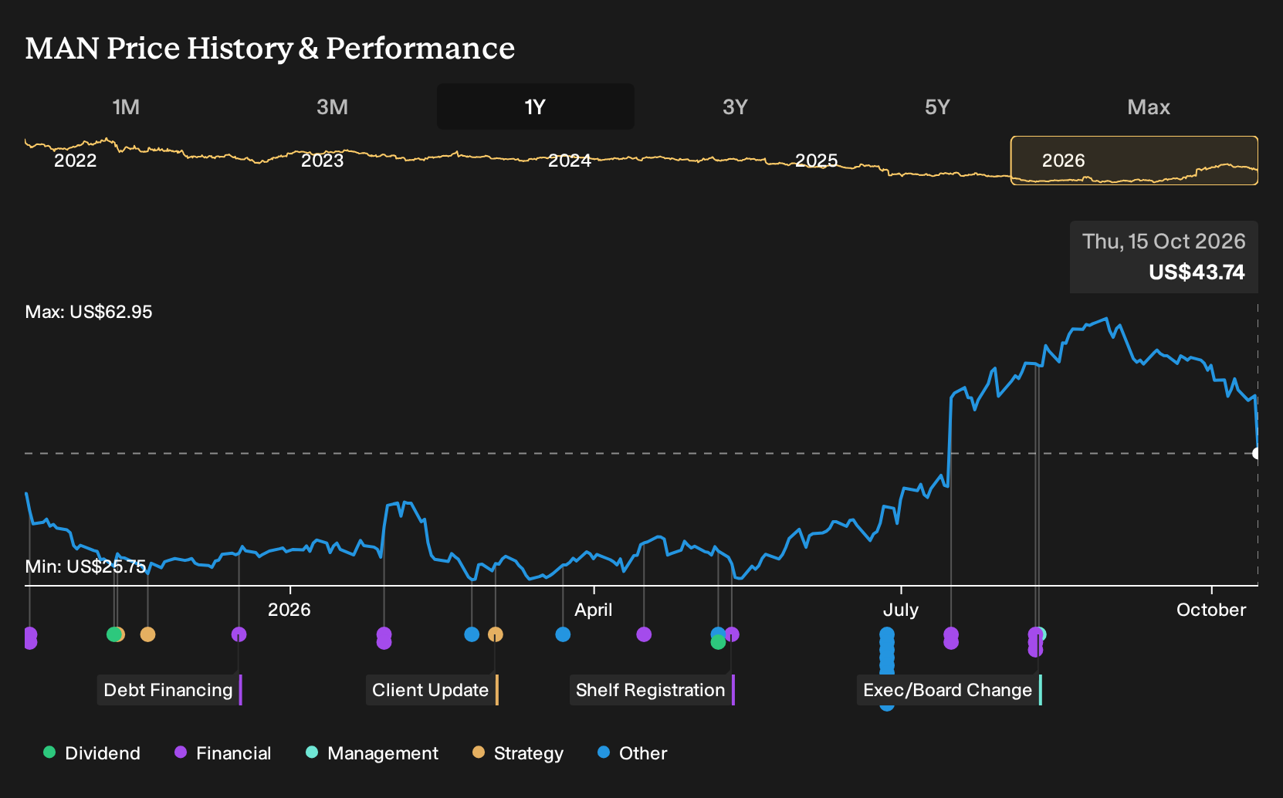Click the "Min: US$25.75" label
This screenshot has height=798, width=1283.
coord(86,566)
